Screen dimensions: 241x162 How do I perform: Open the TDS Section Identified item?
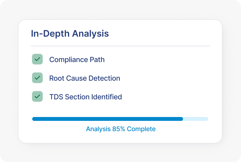[85, 97]
